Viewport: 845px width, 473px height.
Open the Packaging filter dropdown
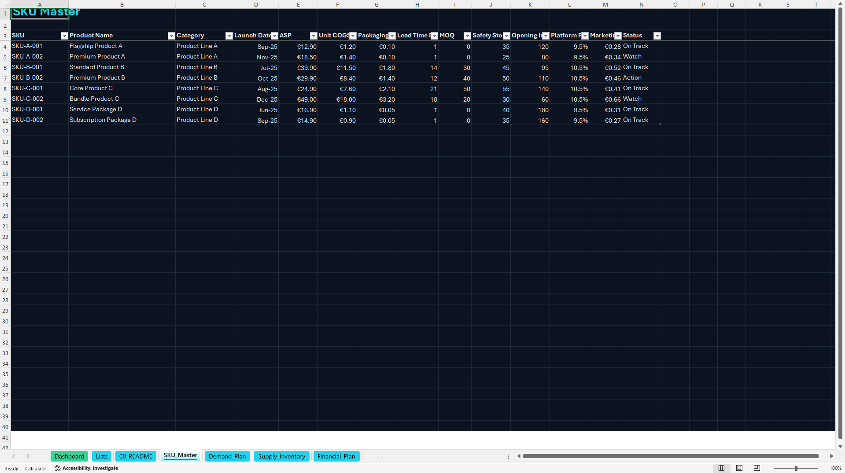click(392, 36)
